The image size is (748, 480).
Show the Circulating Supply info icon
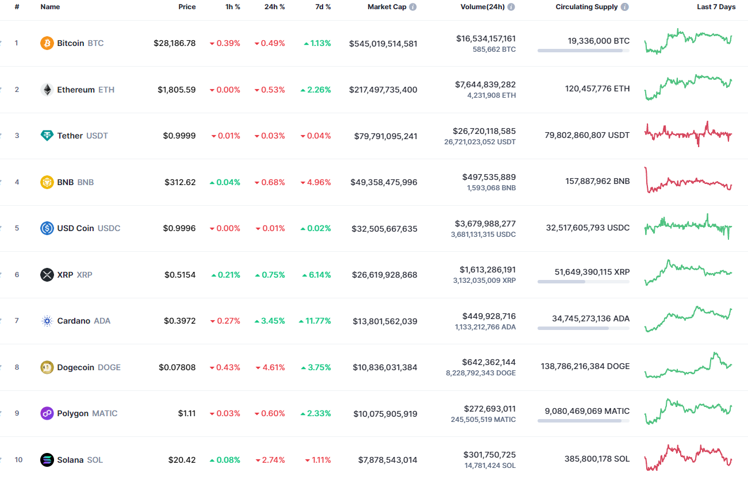(x=625, y=7)
